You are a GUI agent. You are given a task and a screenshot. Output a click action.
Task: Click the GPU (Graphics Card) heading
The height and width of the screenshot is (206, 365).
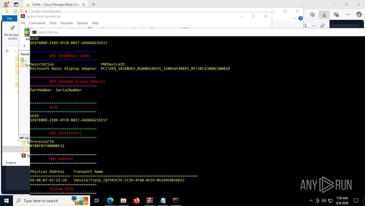[x=70, y=56]
